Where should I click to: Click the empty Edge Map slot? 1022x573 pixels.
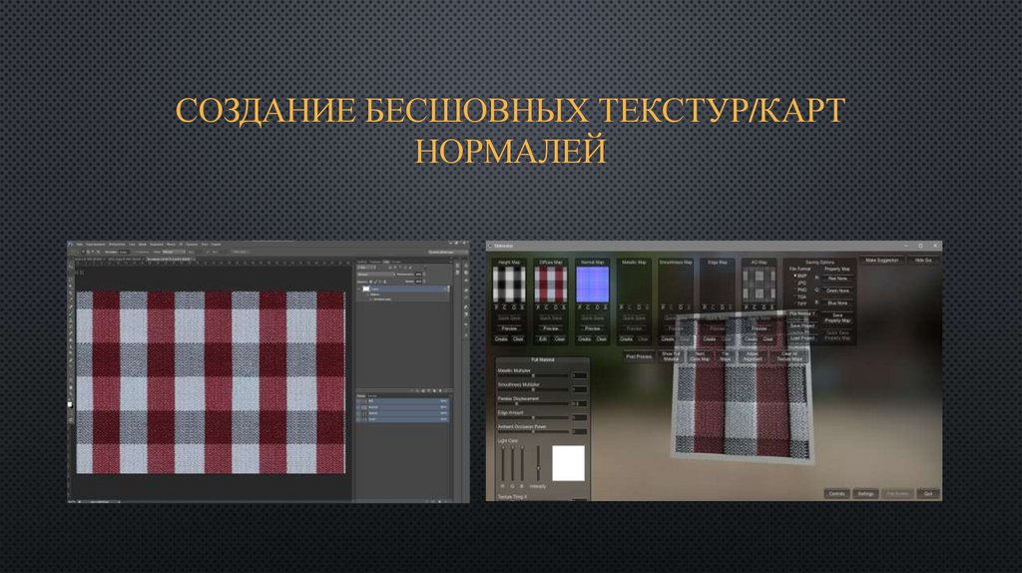pyautogui.click(x=717, y=284)
